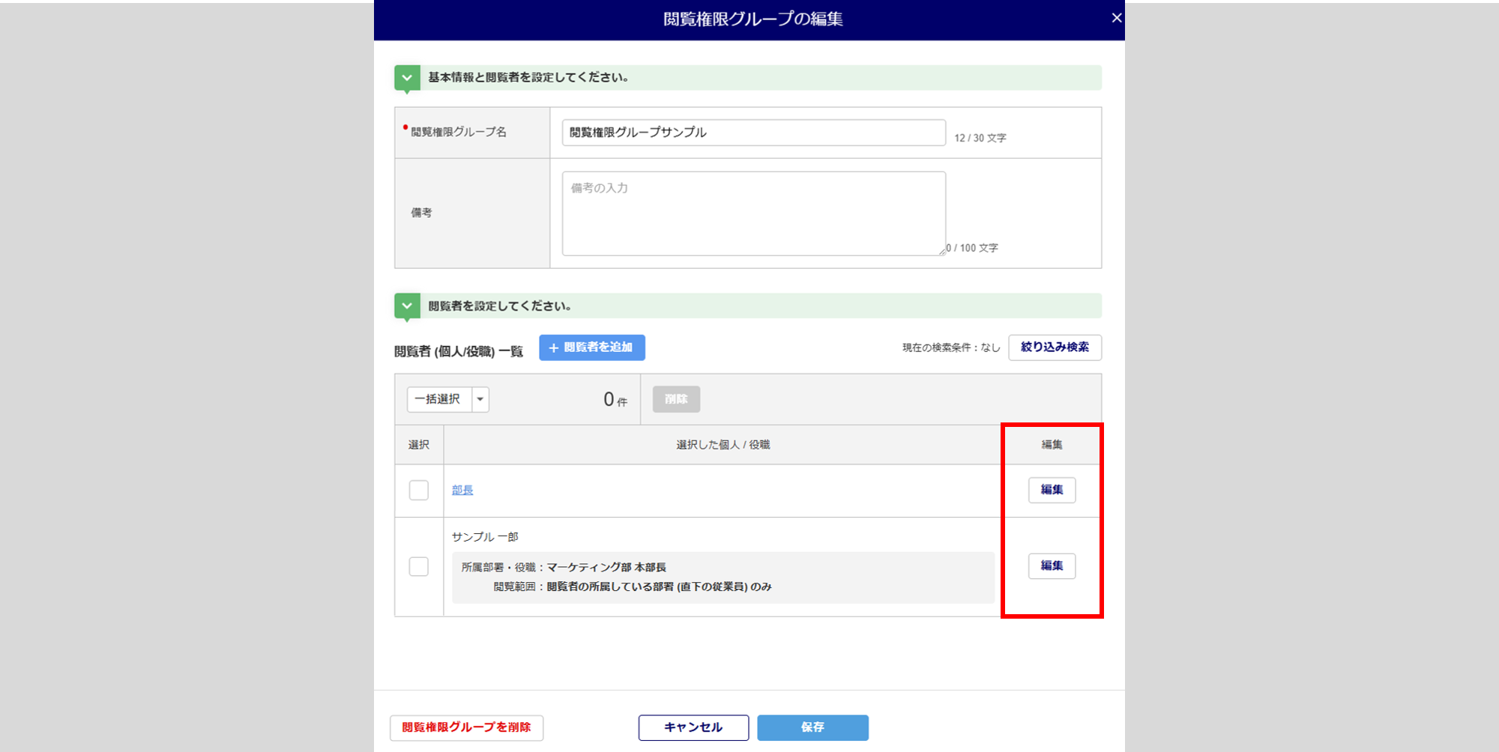Click the greyed 削除 button
This screenshot has width=1499, height=752.
point(676,399)
